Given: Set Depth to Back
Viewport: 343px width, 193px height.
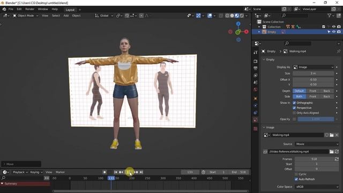Looking at the screenshot, I should [x=326, y=91].
